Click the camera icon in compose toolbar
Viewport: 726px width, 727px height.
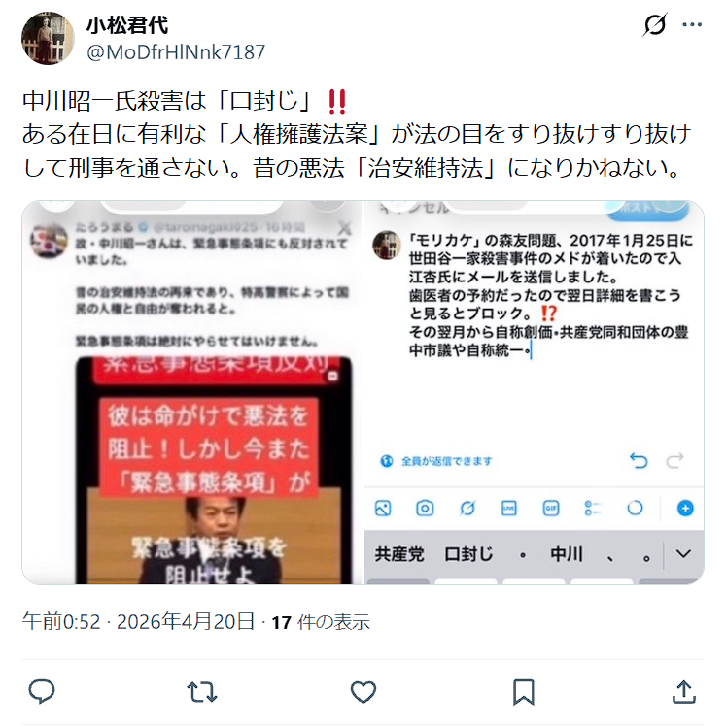coord(425,509)
